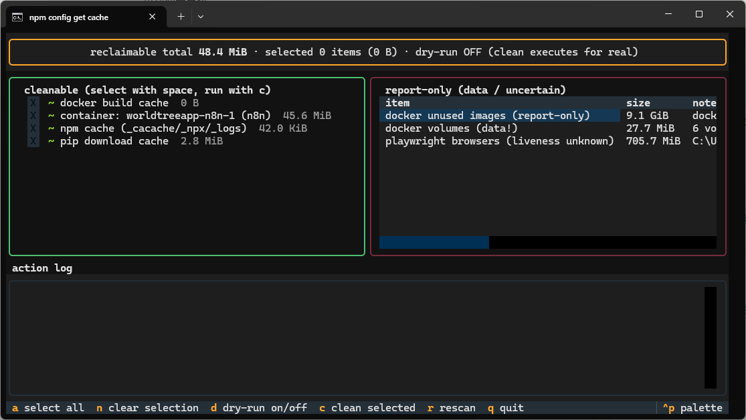The height and width of the screenshot is (420, 746).
Task: Click the 'docker build cache' label
Action: coord(114,103)
